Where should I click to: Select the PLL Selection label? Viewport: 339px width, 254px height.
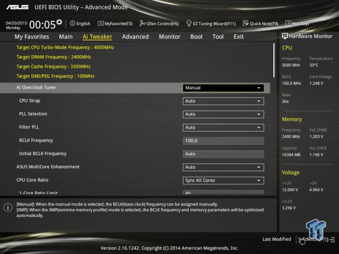tap(33, 114)
